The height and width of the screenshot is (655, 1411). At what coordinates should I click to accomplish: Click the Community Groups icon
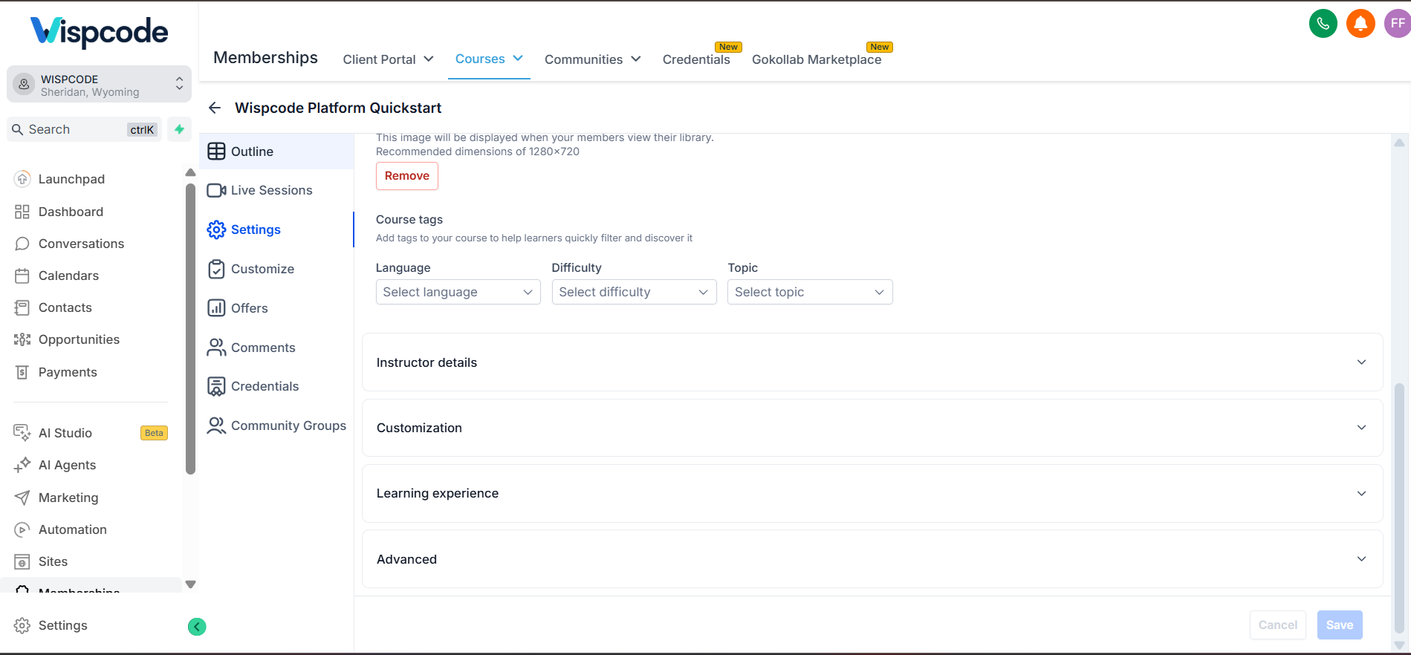(216, 426)
